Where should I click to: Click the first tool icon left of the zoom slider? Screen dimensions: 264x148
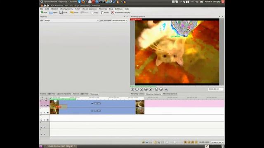click(143, 142)
